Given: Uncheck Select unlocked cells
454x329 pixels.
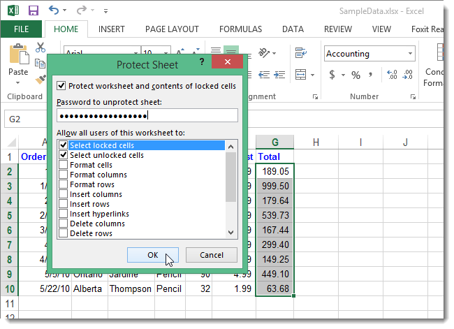Looking at the screenshot, I should coord(63,154).
